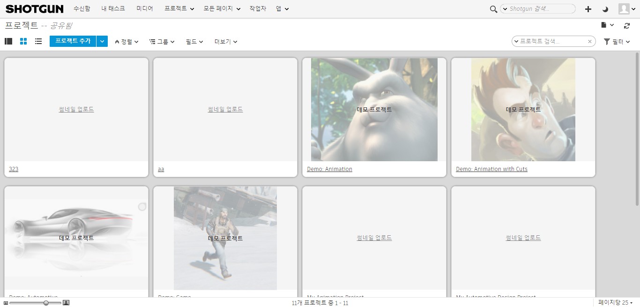Upload thumbnail for My Automotive Design Project

click(523, 238)
